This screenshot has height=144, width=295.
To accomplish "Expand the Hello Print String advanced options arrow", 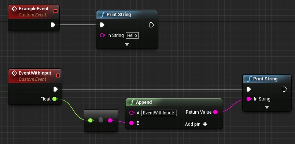I will (x=127, y=45).
